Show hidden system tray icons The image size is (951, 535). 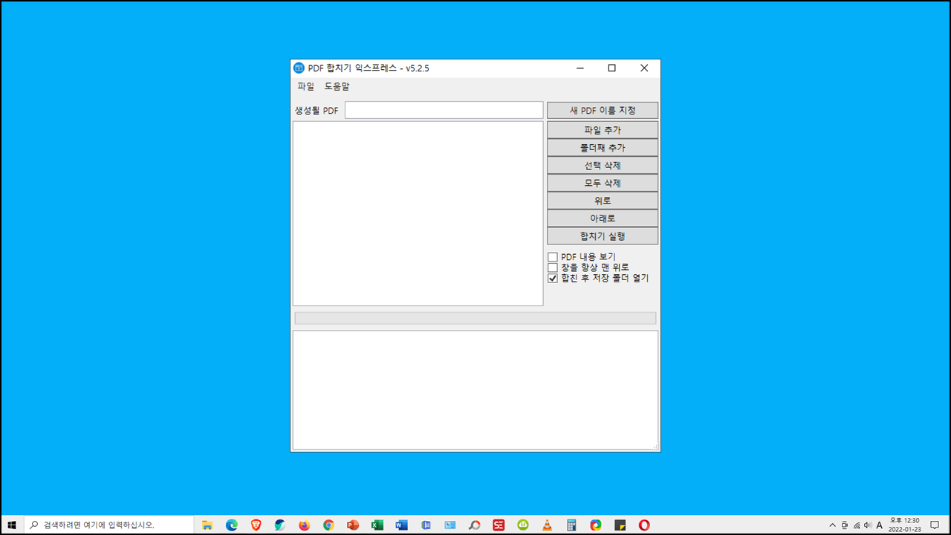pos(832,525)
